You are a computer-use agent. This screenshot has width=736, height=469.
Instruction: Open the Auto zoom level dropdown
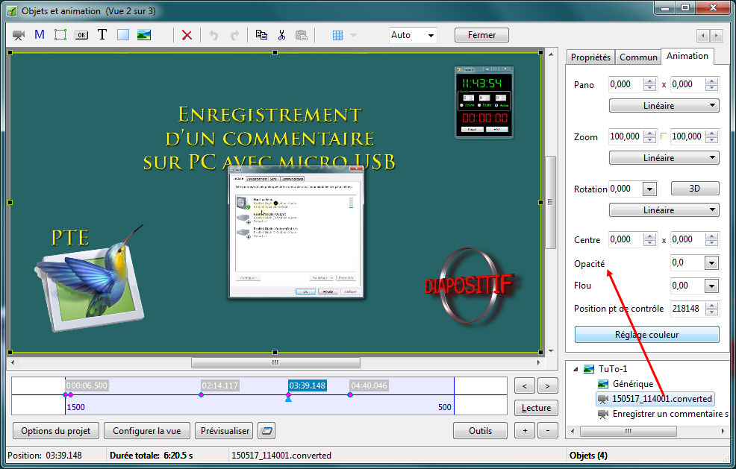[413, 35]
